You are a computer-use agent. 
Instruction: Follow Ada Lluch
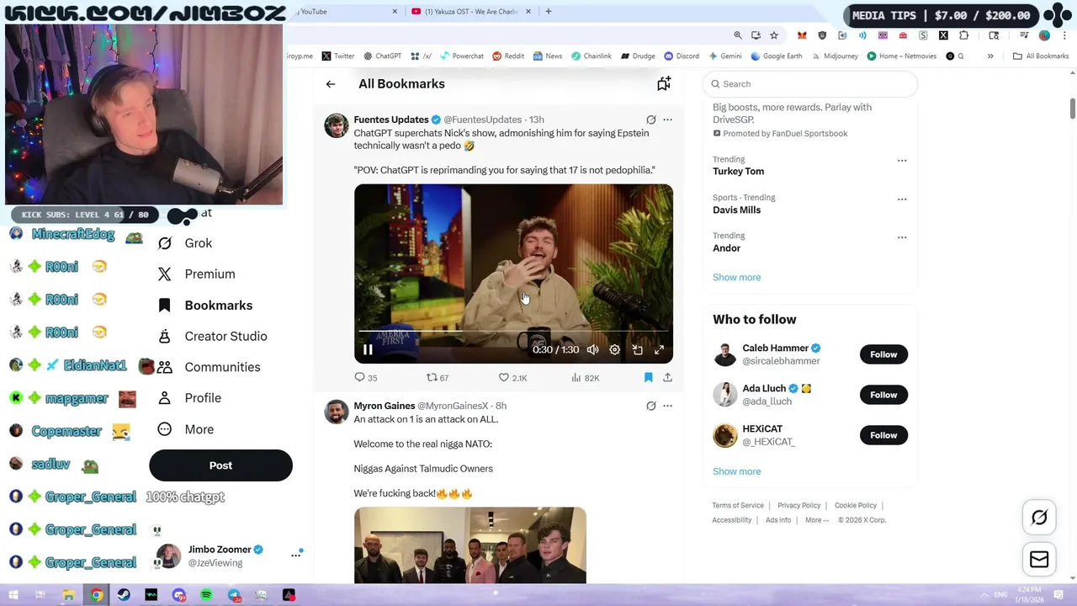(x=883, y=395)
